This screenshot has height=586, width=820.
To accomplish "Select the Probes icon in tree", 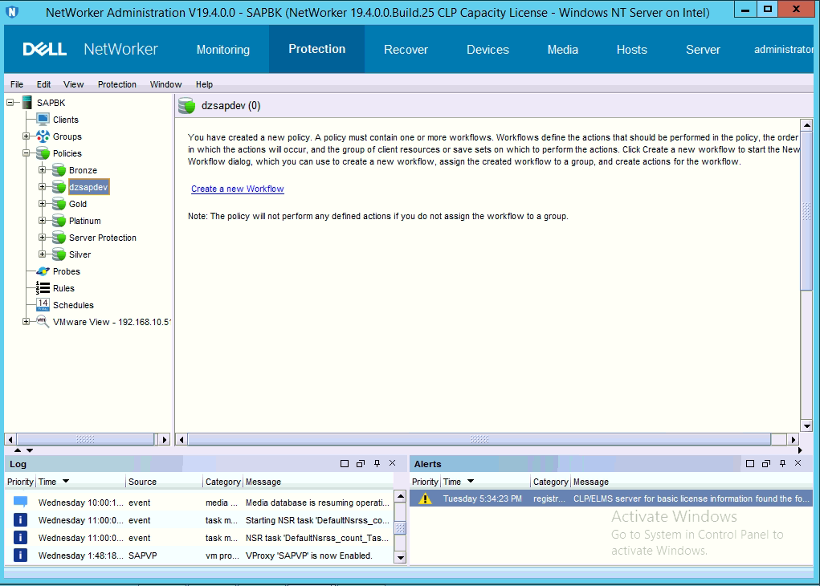I will pyautogui.click(x=43, y=271).
